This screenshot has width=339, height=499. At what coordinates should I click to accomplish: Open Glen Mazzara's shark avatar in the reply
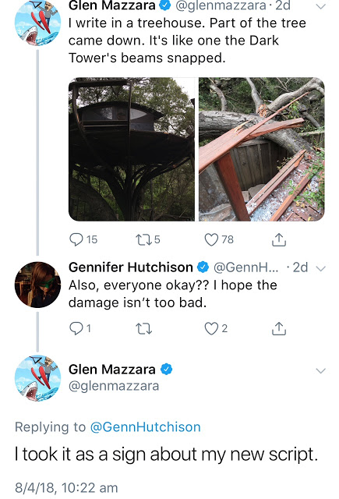click(x=37, y=378)
